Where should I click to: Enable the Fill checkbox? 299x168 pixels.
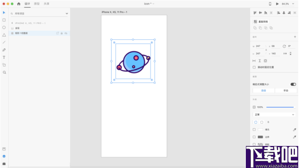point(254,129)
